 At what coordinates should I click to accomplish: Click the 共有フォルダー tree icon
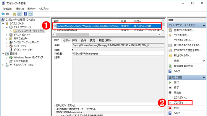[x=11, y=39]
